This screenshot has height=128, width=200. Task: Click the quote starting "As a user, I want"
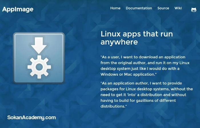tap(145, 66)
